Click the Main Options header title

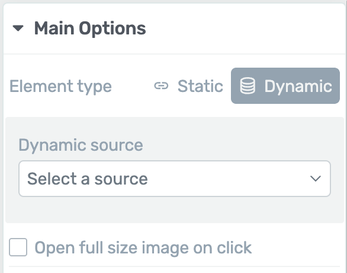90,28
